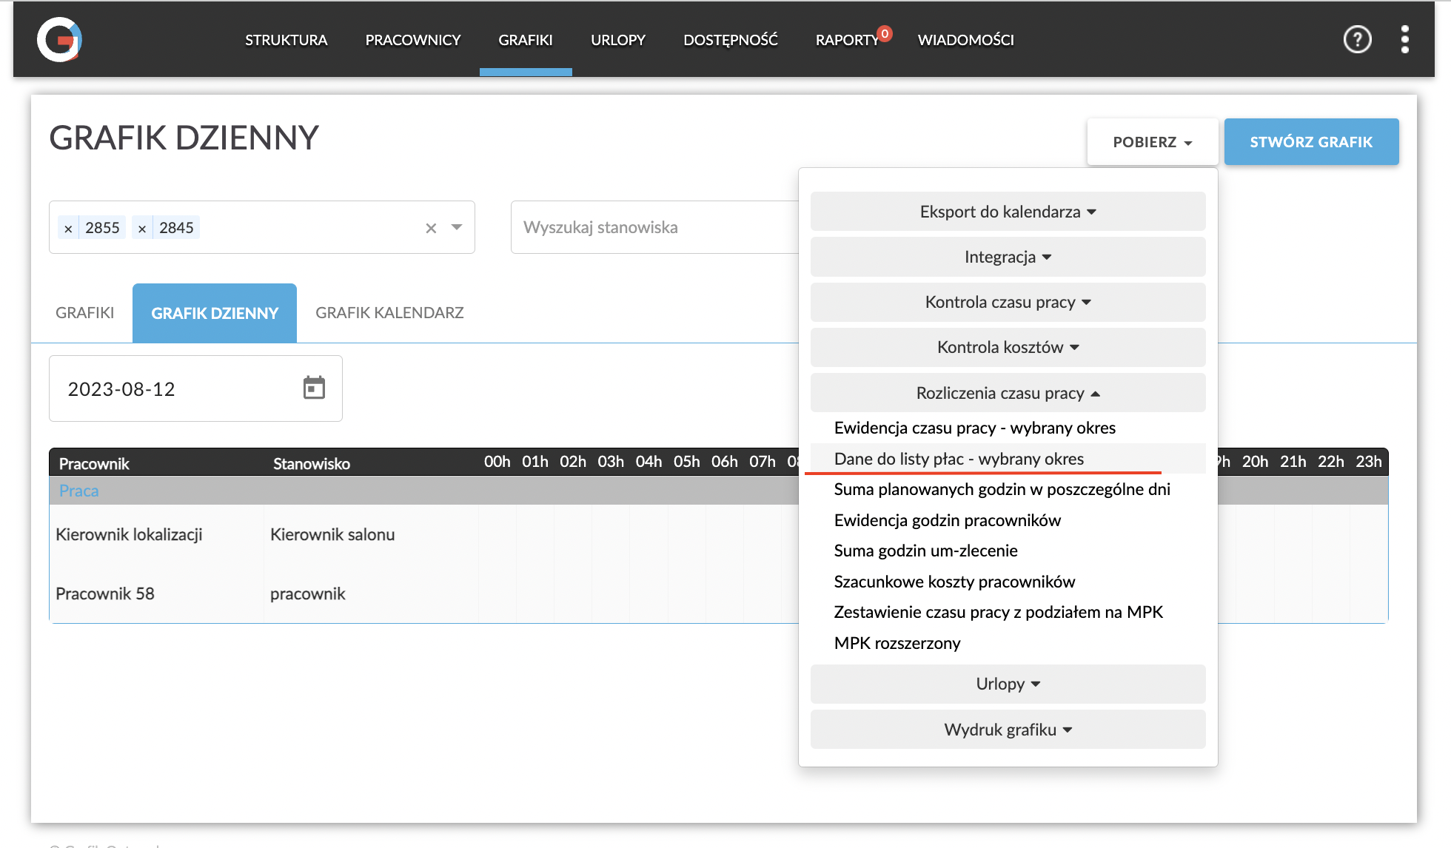This screenshot has width=1451, height=848.
Task: Clear all selected location tags
Action: tap(431, 229)
